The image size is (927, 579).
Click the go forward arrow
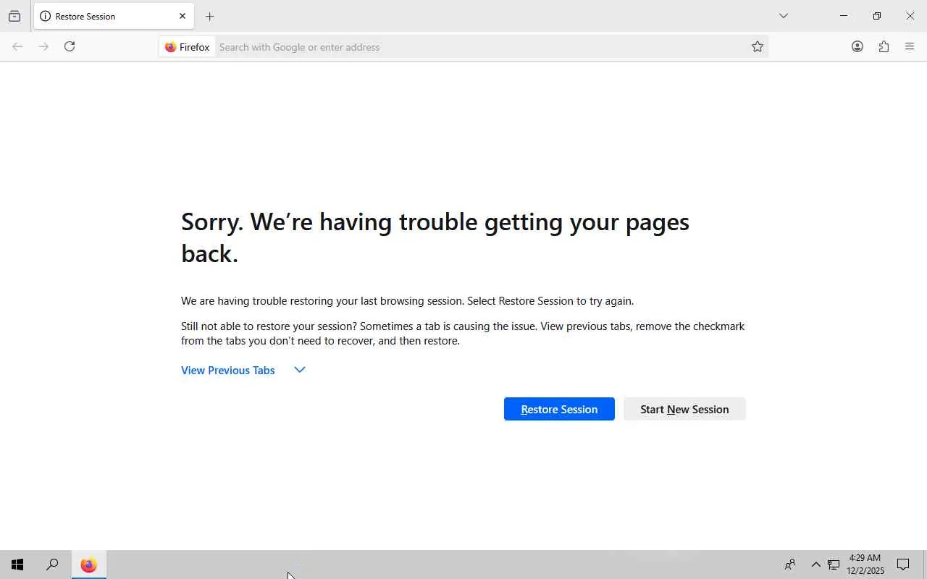[43, 46]
